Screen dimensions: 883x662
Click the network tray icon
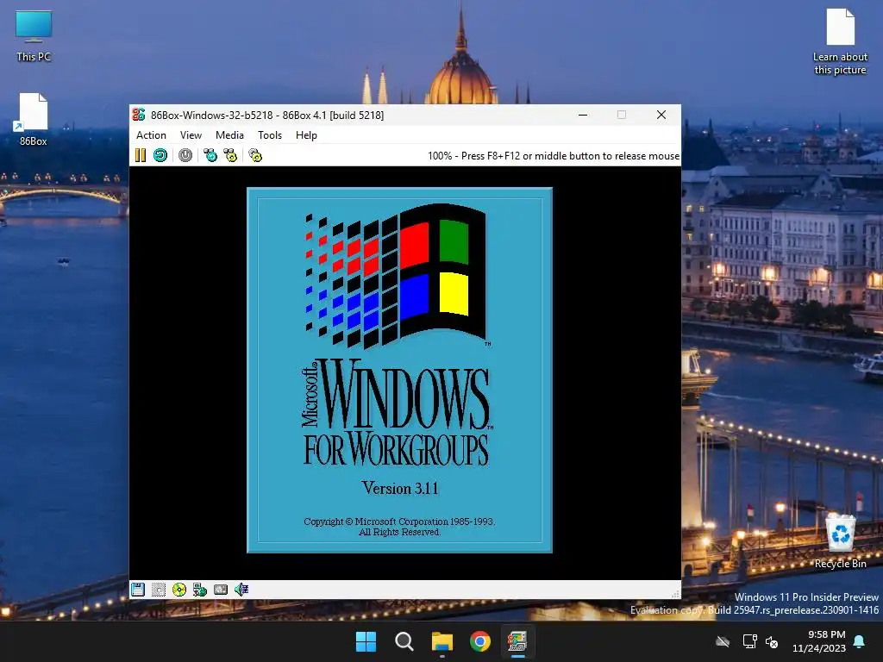click(x=749, y=641)
